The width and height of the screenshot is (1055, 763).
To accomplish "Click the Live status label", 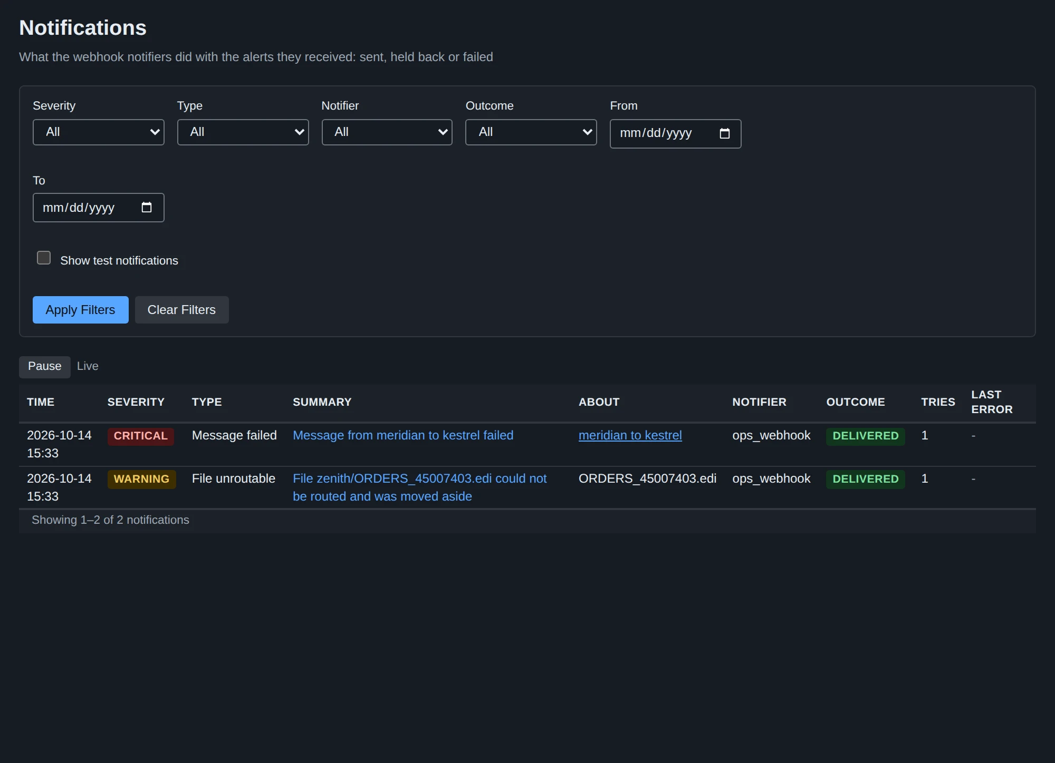I will [x=88, y=366].
